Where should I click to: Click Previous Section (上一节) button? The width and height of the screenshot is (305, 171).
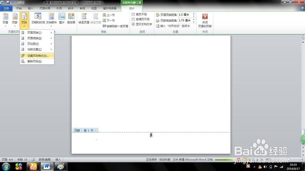[109, 15]
